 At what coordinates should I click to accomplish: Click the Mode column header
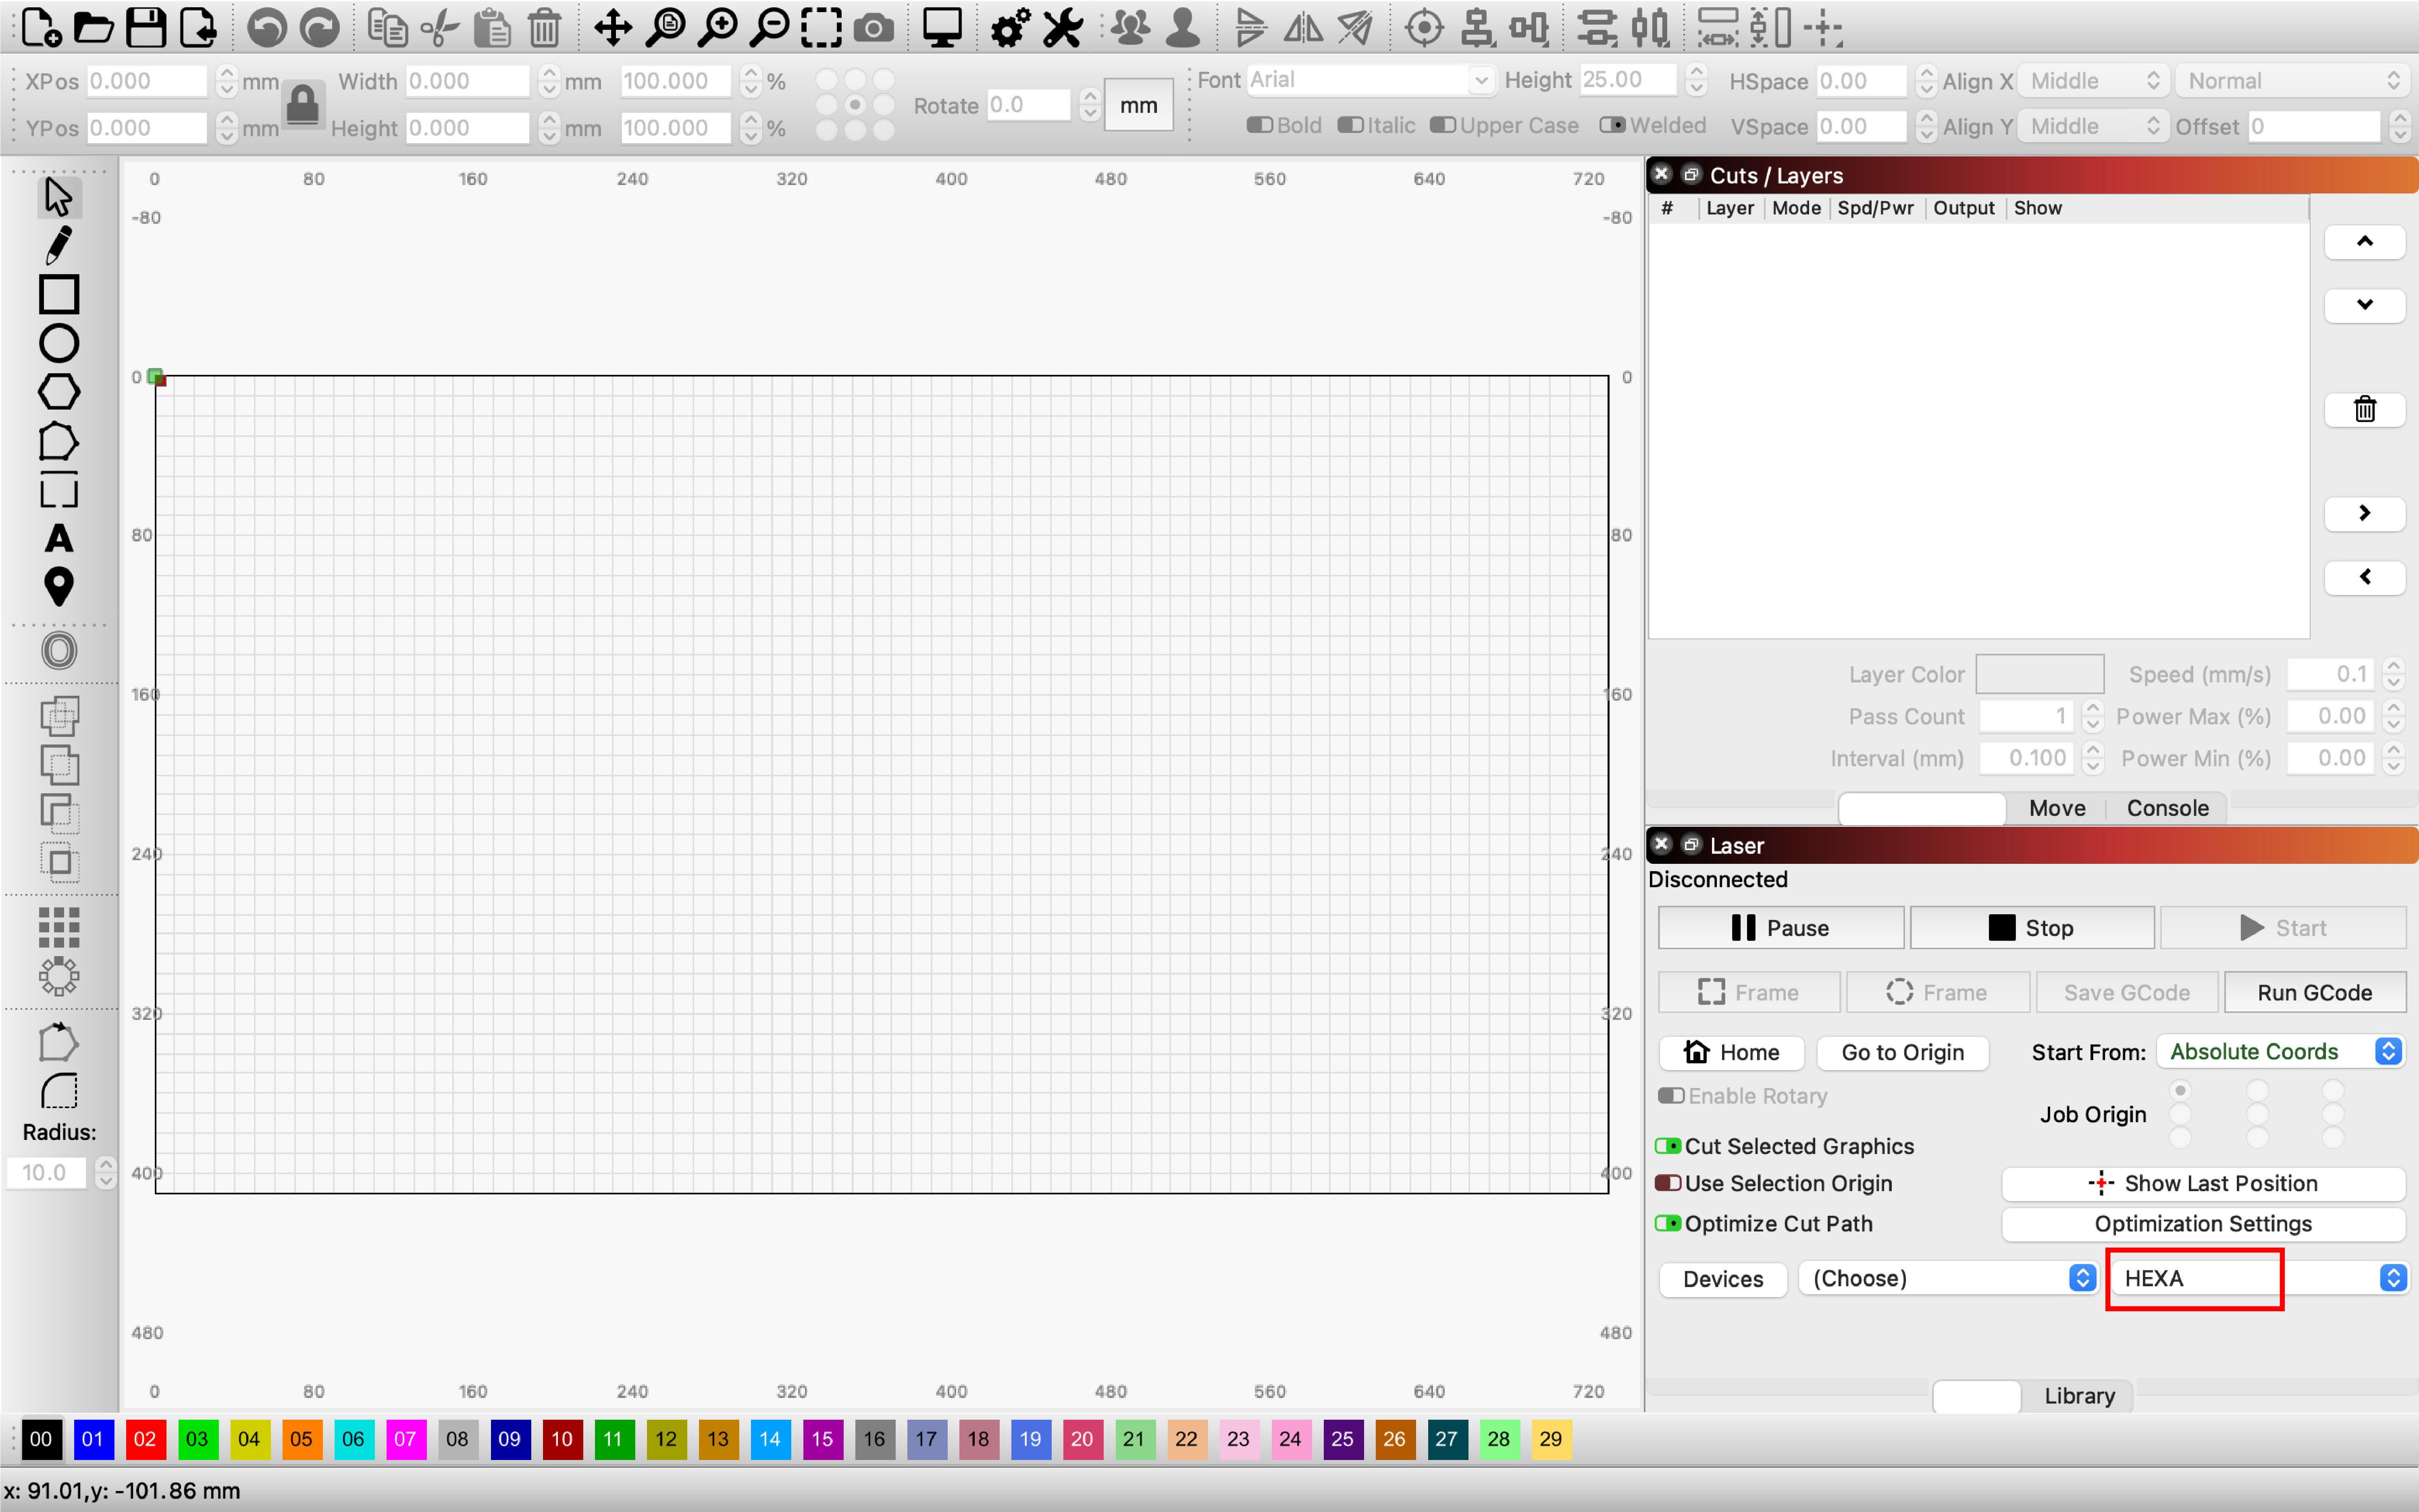1796,208
